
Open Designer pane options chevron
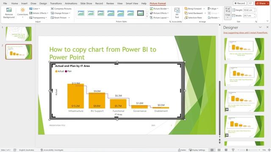click(x=260, y=27)
